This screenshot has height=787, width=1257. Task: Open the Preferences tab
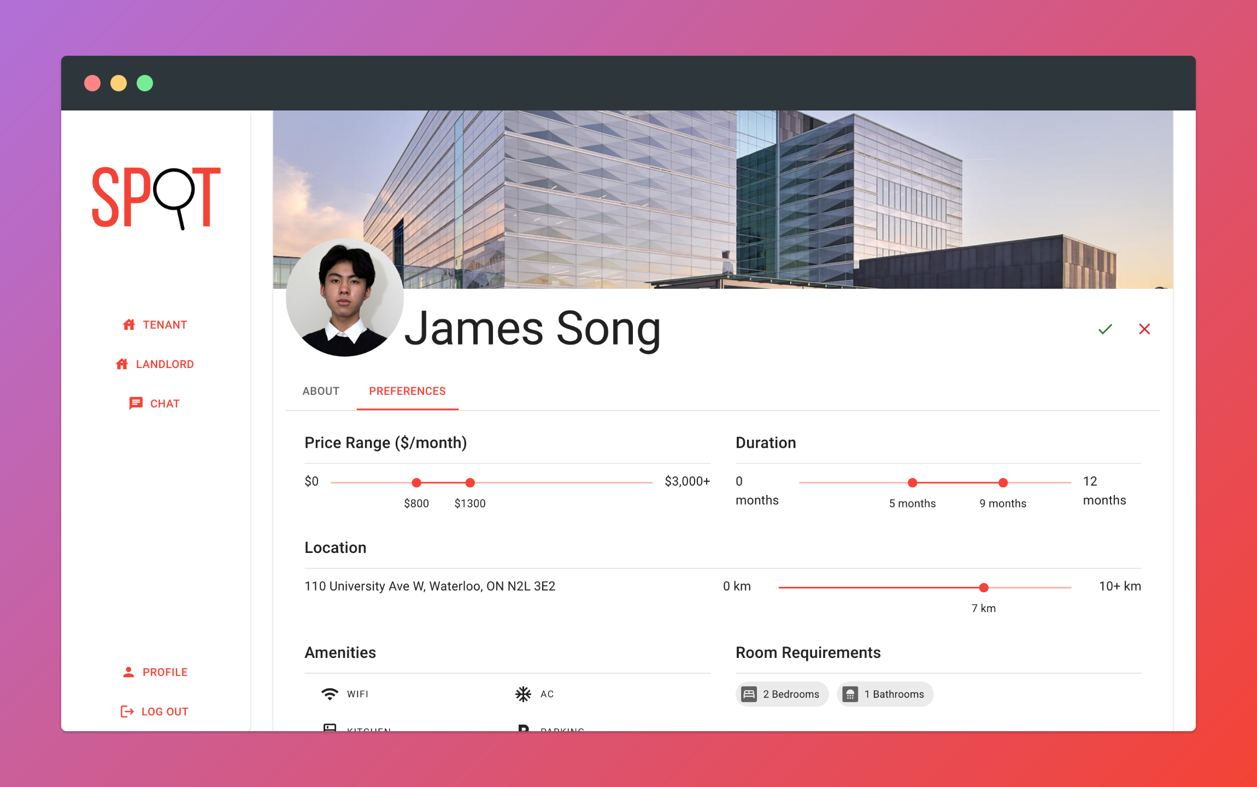click(407, 391)
